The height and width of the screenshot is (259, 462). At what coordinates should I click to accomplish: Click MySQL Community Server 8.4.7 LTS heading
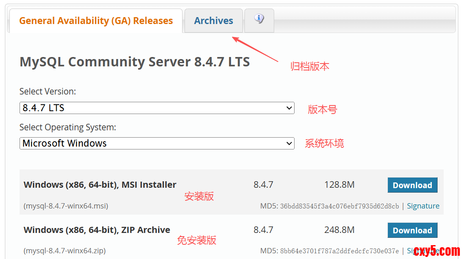click(134, 62)
